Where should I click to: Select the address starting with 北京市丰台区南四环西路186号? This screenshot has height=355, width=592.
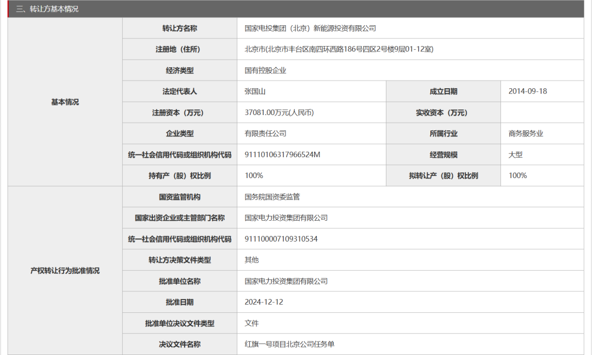(x=339, y=49)
